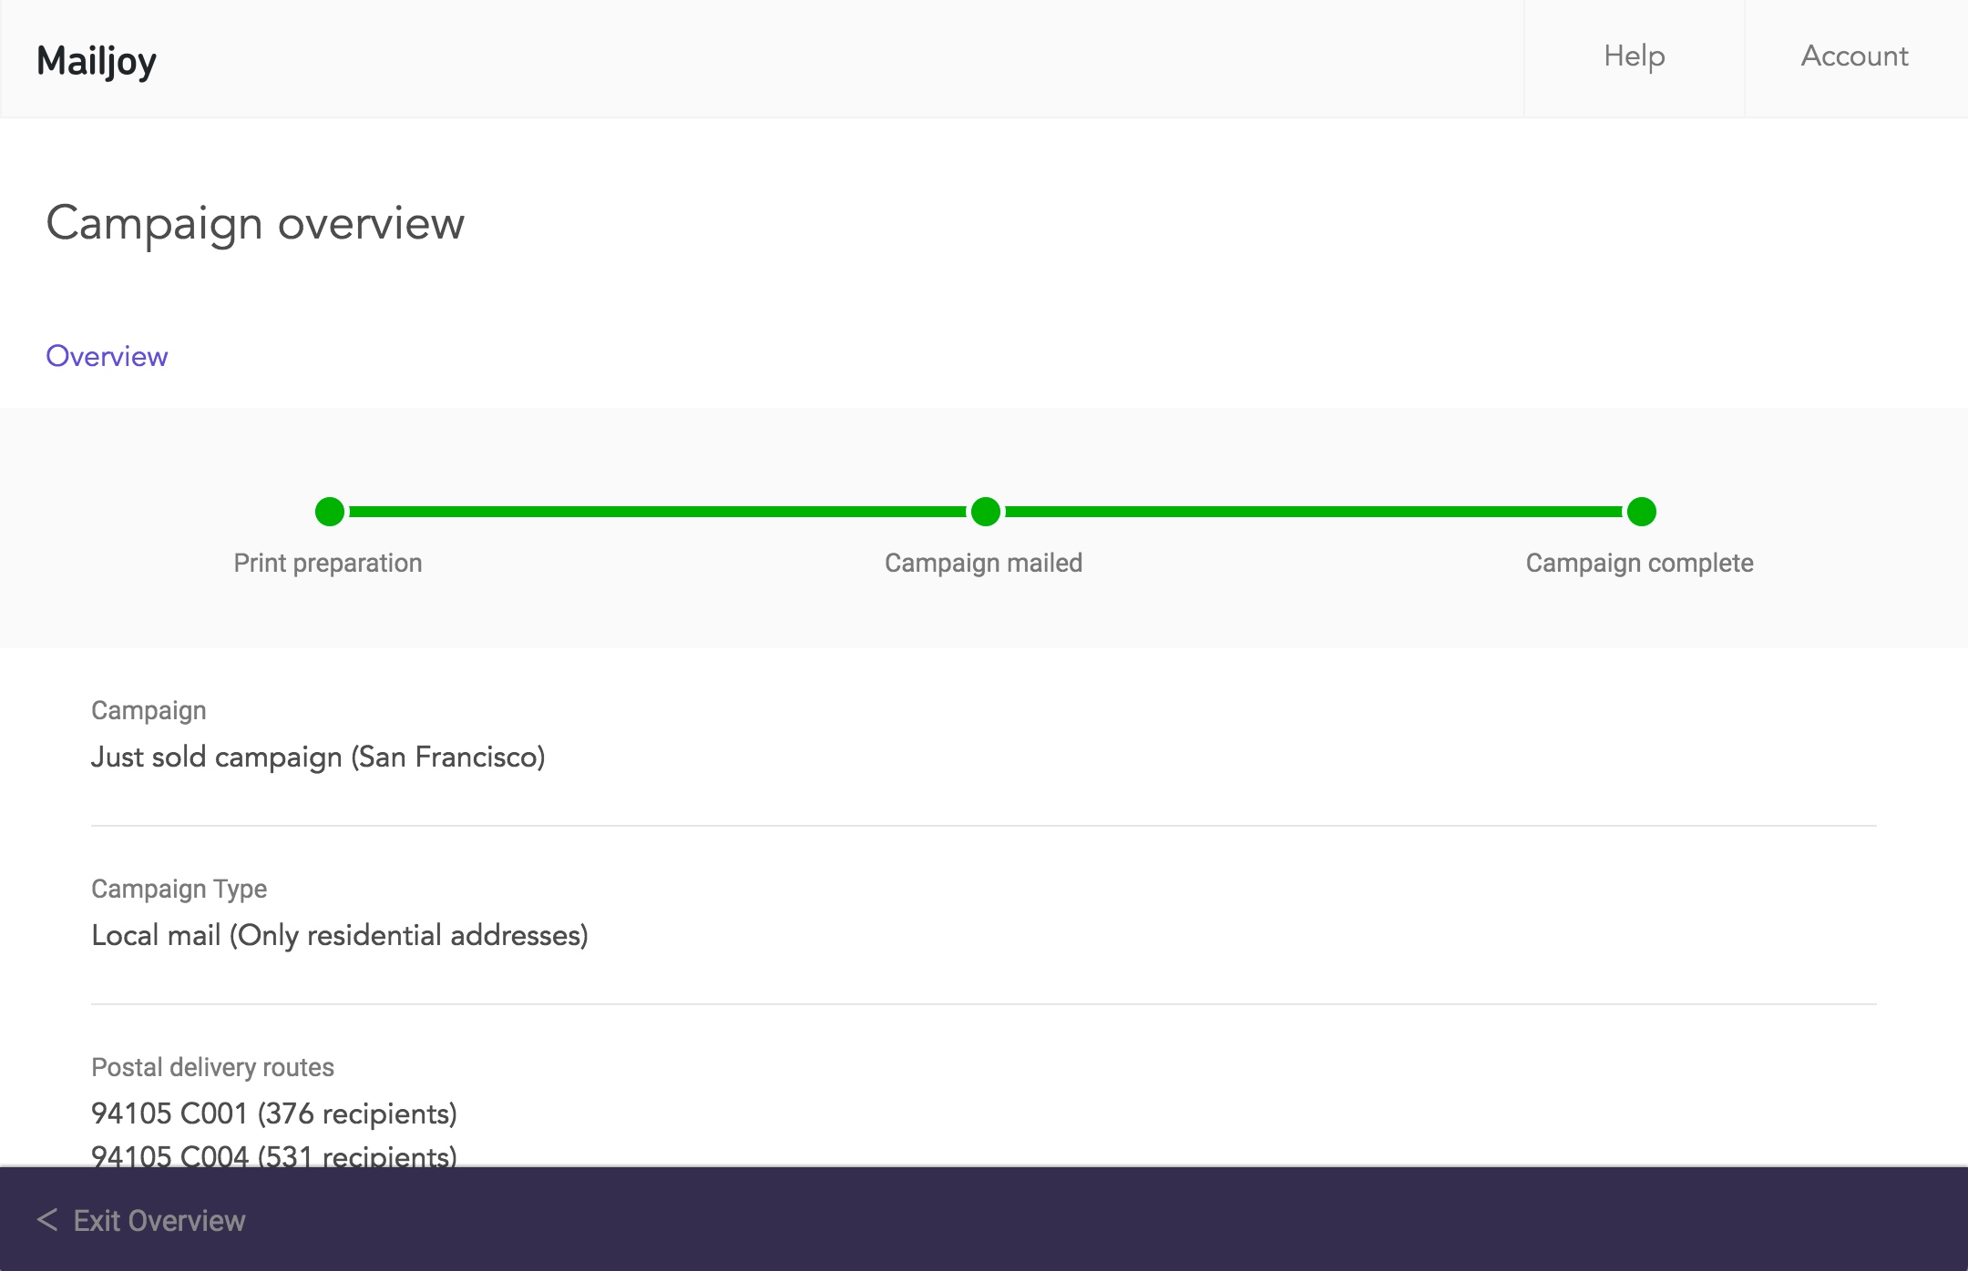Click the Campaign mailed label
Screen dimensions: 1968x1271
[983, 563]
